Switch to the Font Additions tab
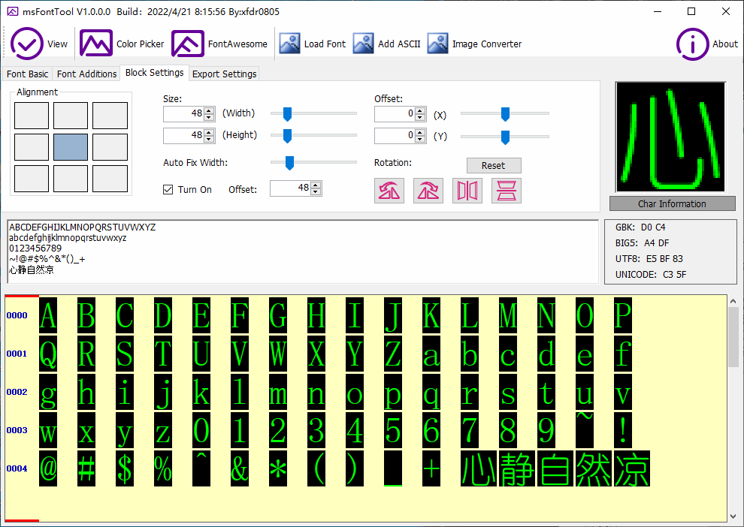Image resolution: width=744 pixels, height=527 pixels. (x=86, y=74)
